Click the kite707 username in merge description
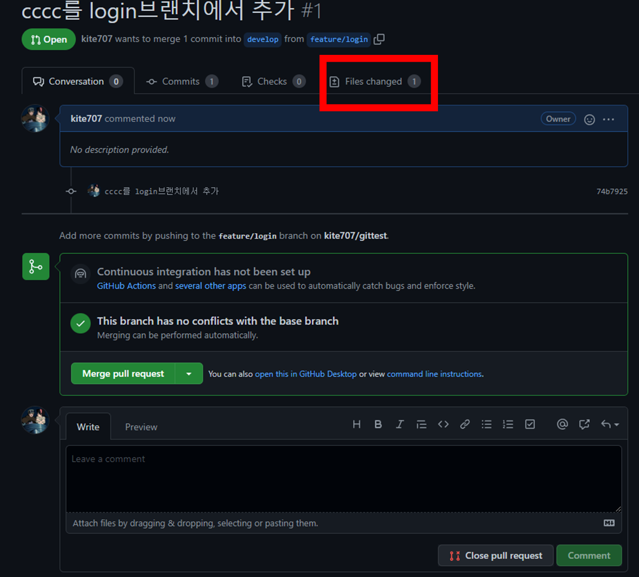 point(96,39)
